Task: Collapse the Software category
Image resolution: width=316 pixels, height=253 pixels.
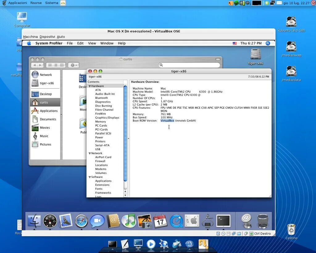Action: [x=90, y=177]
